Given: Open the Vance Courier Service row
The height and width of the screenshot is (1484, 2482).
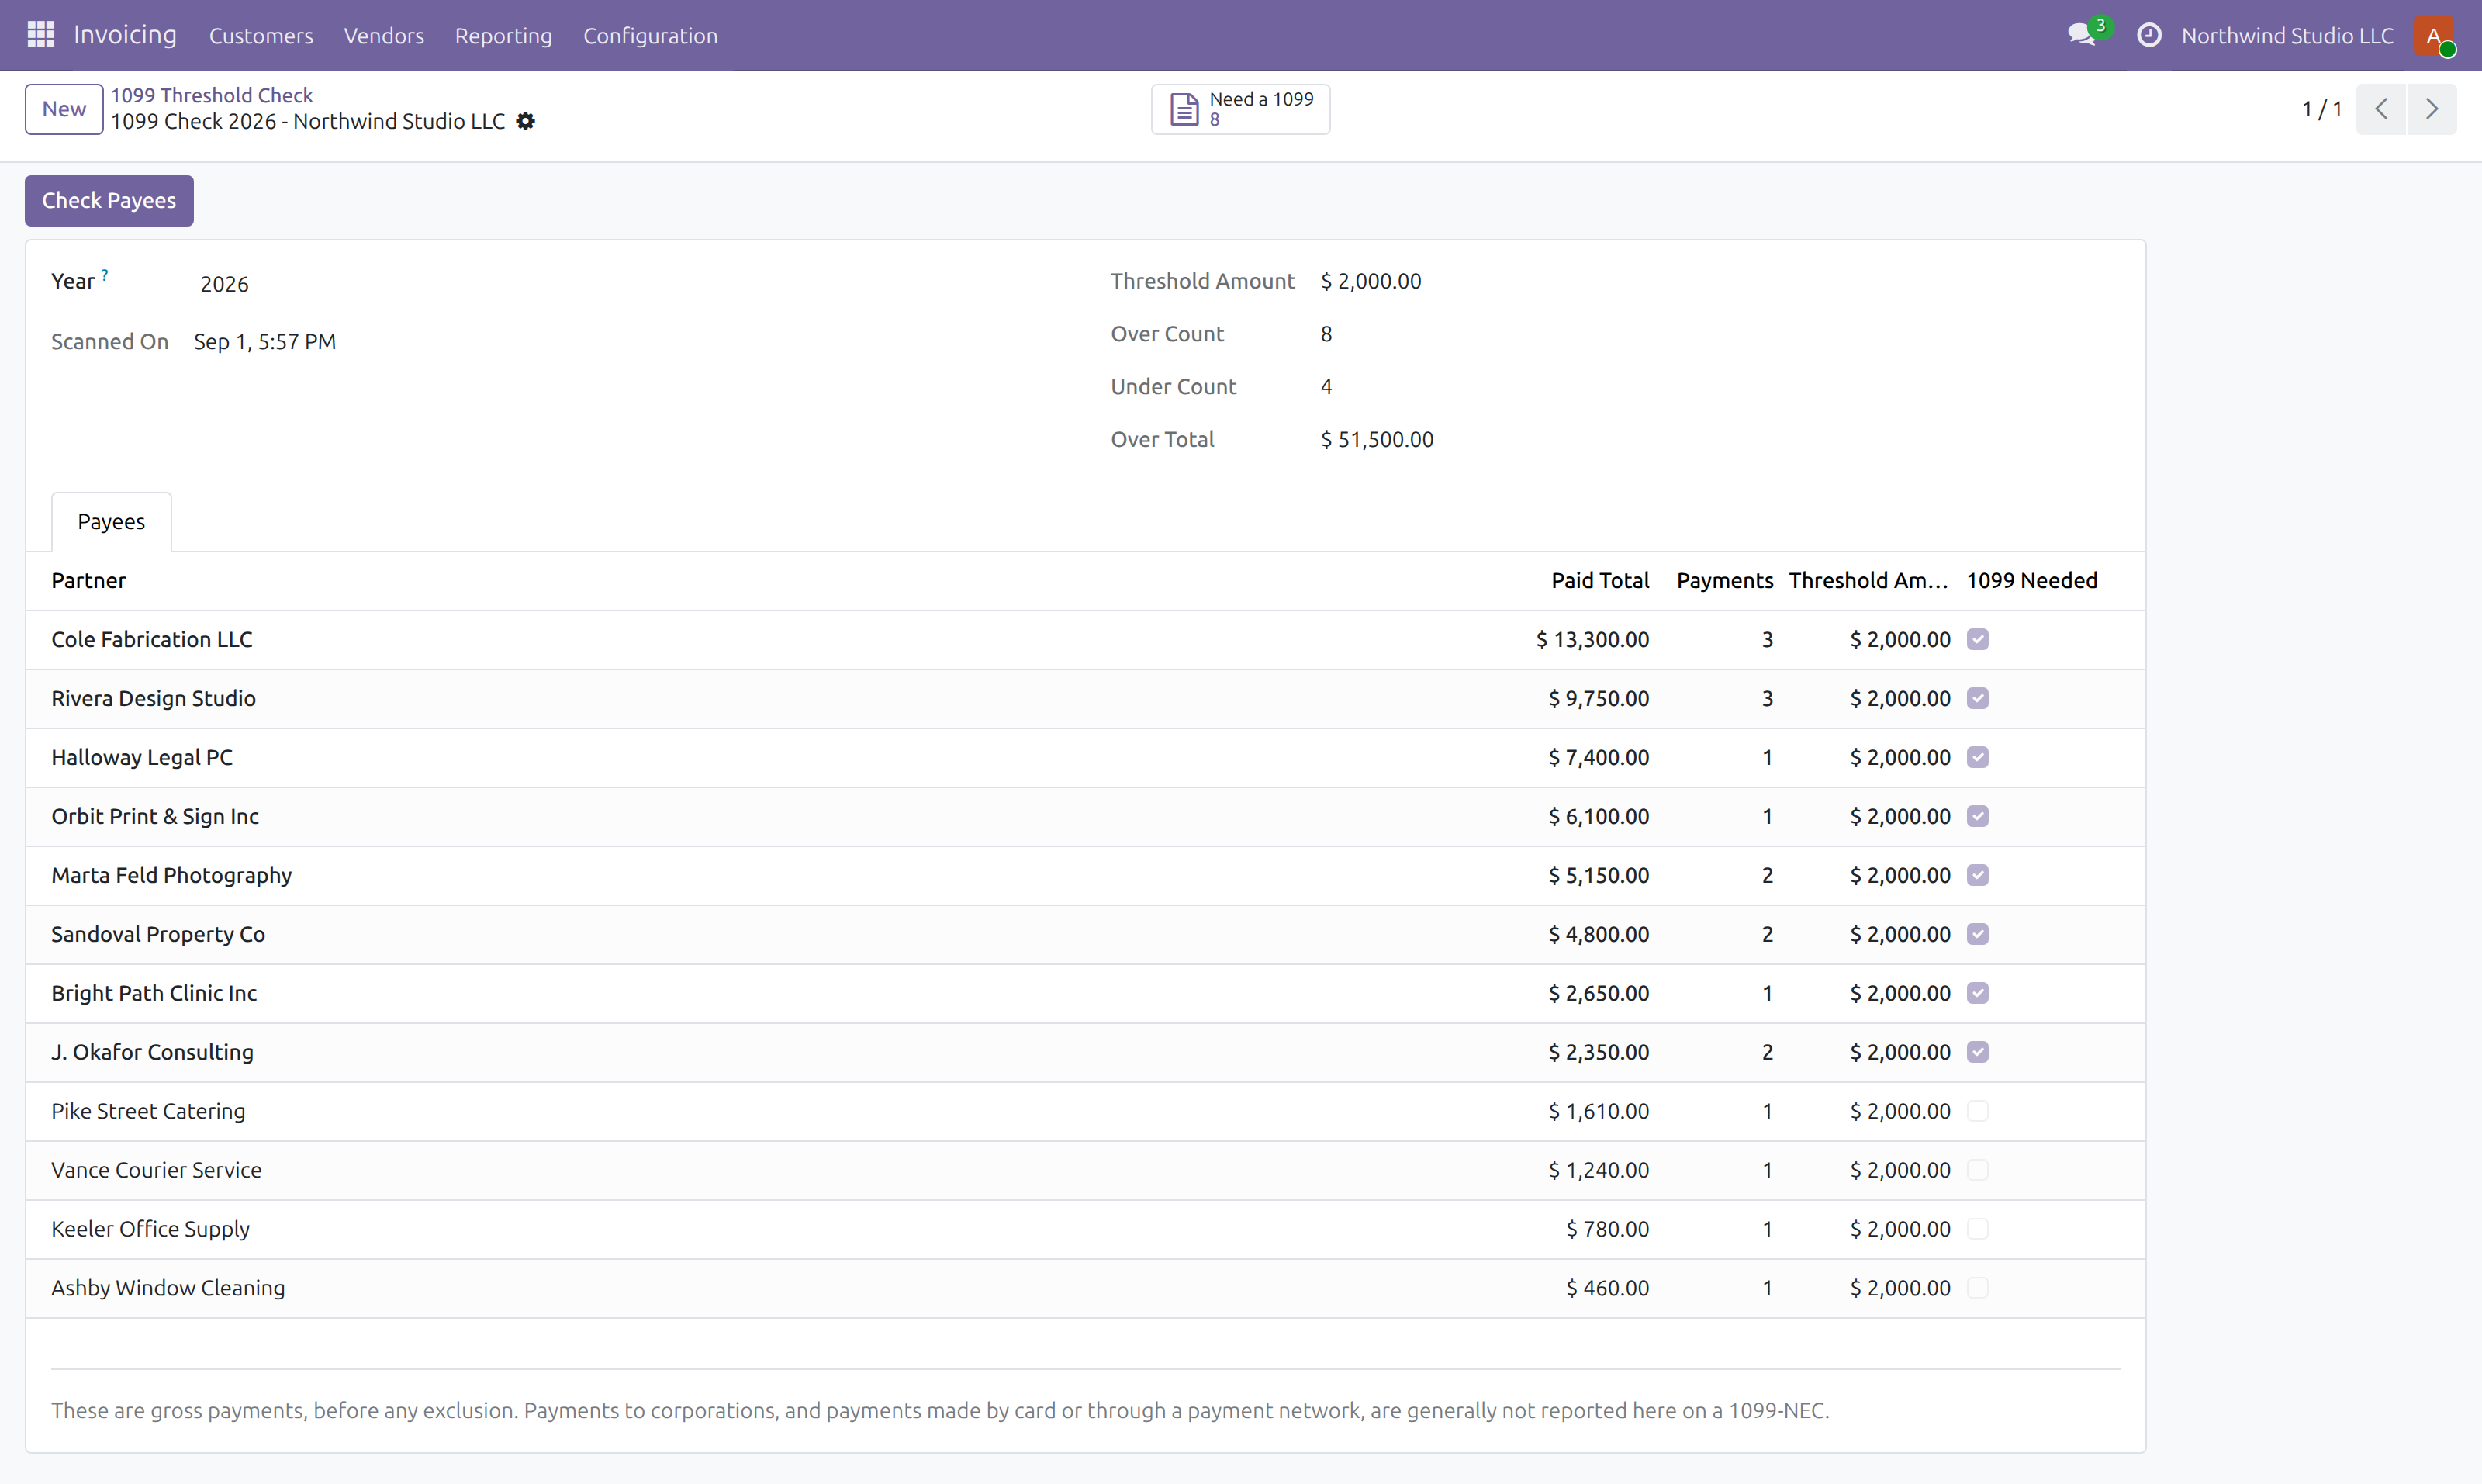Looking at the screenshot, I should [1086, 1171].
